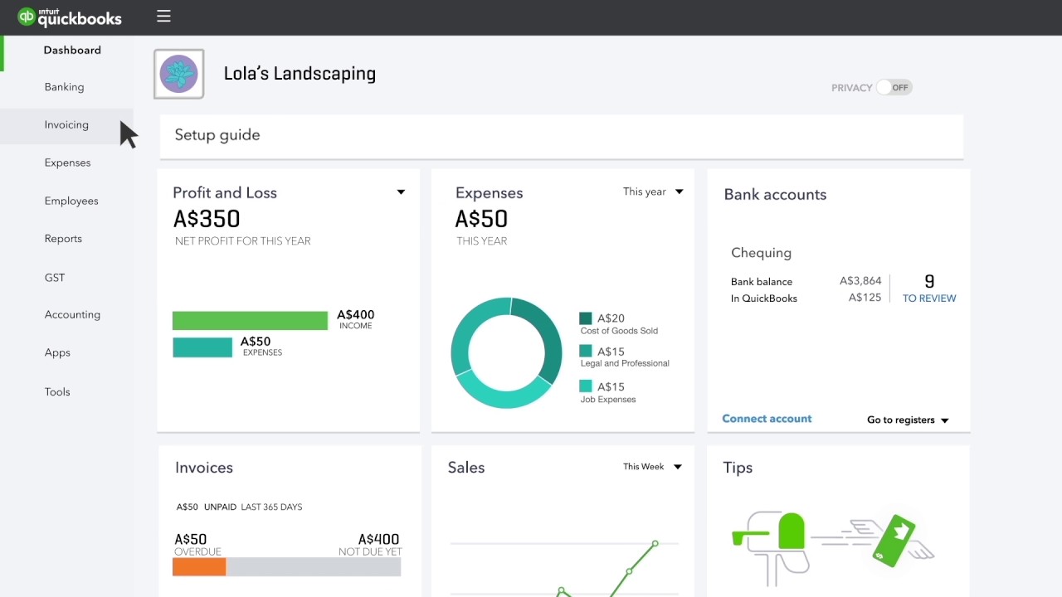Select the Job Expenses legend swatch
The height and width of the screenshot is (597, 1062).
586,386
